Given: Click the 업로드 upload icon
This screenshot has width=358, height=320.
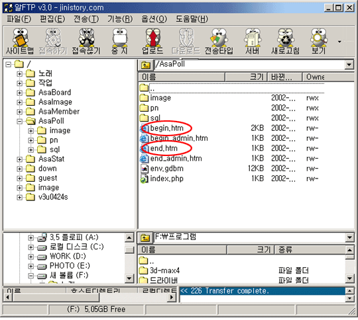Looking at the screenshot, I should pyautogui.click(x=152, y=41).
